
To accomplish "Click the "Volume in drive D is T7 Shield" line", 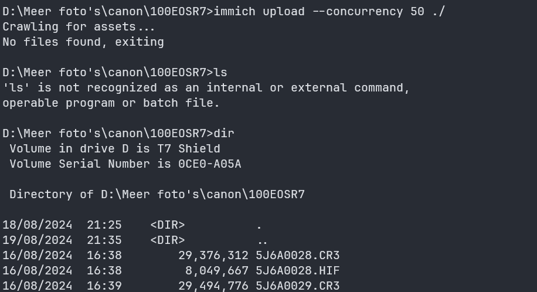I will tap(115, 148).
